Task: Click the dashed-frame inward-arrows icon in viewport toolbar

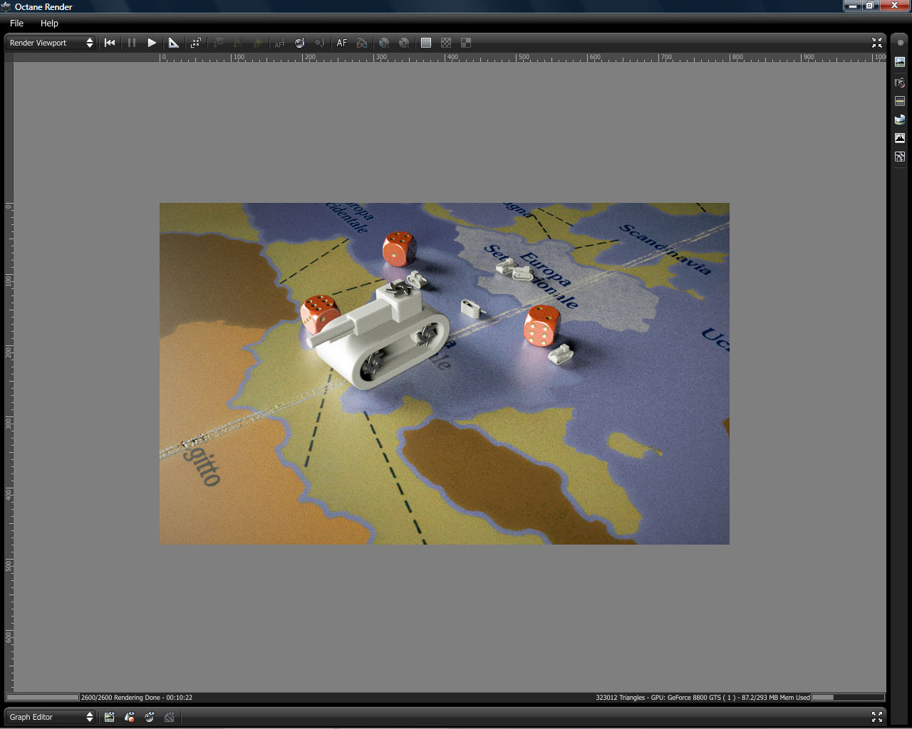Action: (x=196, y=43)
